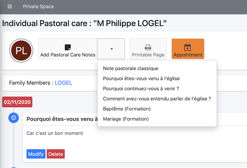Open the LOGEL family link

[63, 83]
